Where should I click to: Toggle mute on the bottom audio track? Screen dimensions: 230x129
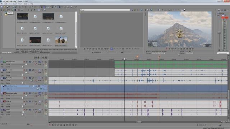pyautogui.click(x=40, y=110)
